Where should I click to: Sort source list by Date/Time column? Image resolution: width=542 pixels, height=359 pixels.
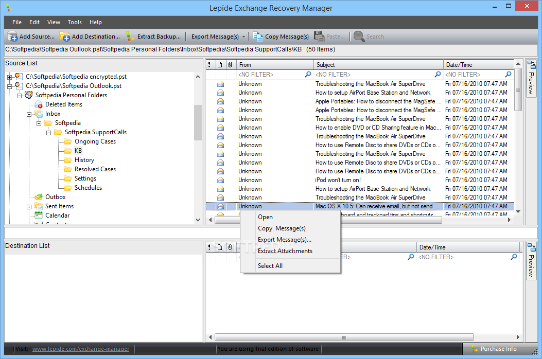[x=479, y=65]
